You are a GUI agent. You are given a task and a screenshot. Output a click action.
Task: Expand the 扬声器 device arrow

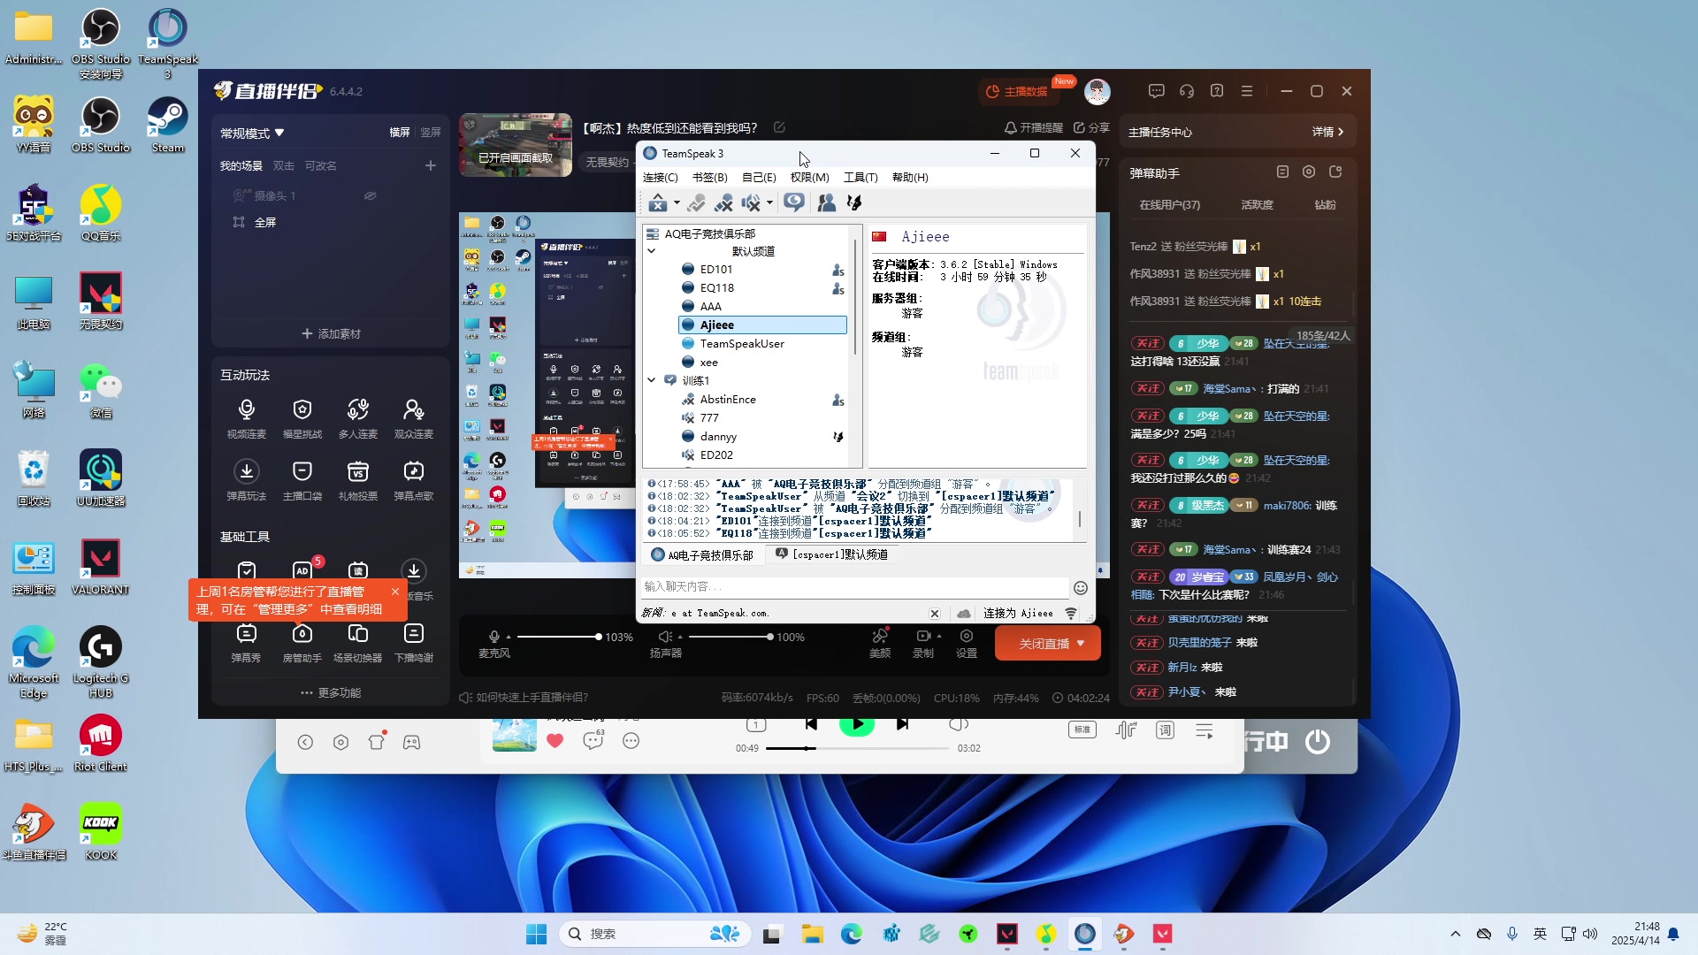click(x=678, y=637)
